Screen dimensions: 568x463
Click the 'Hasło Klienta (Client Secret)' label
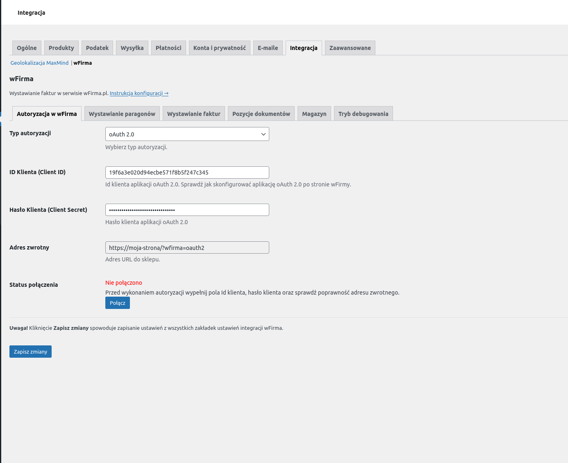48,210
